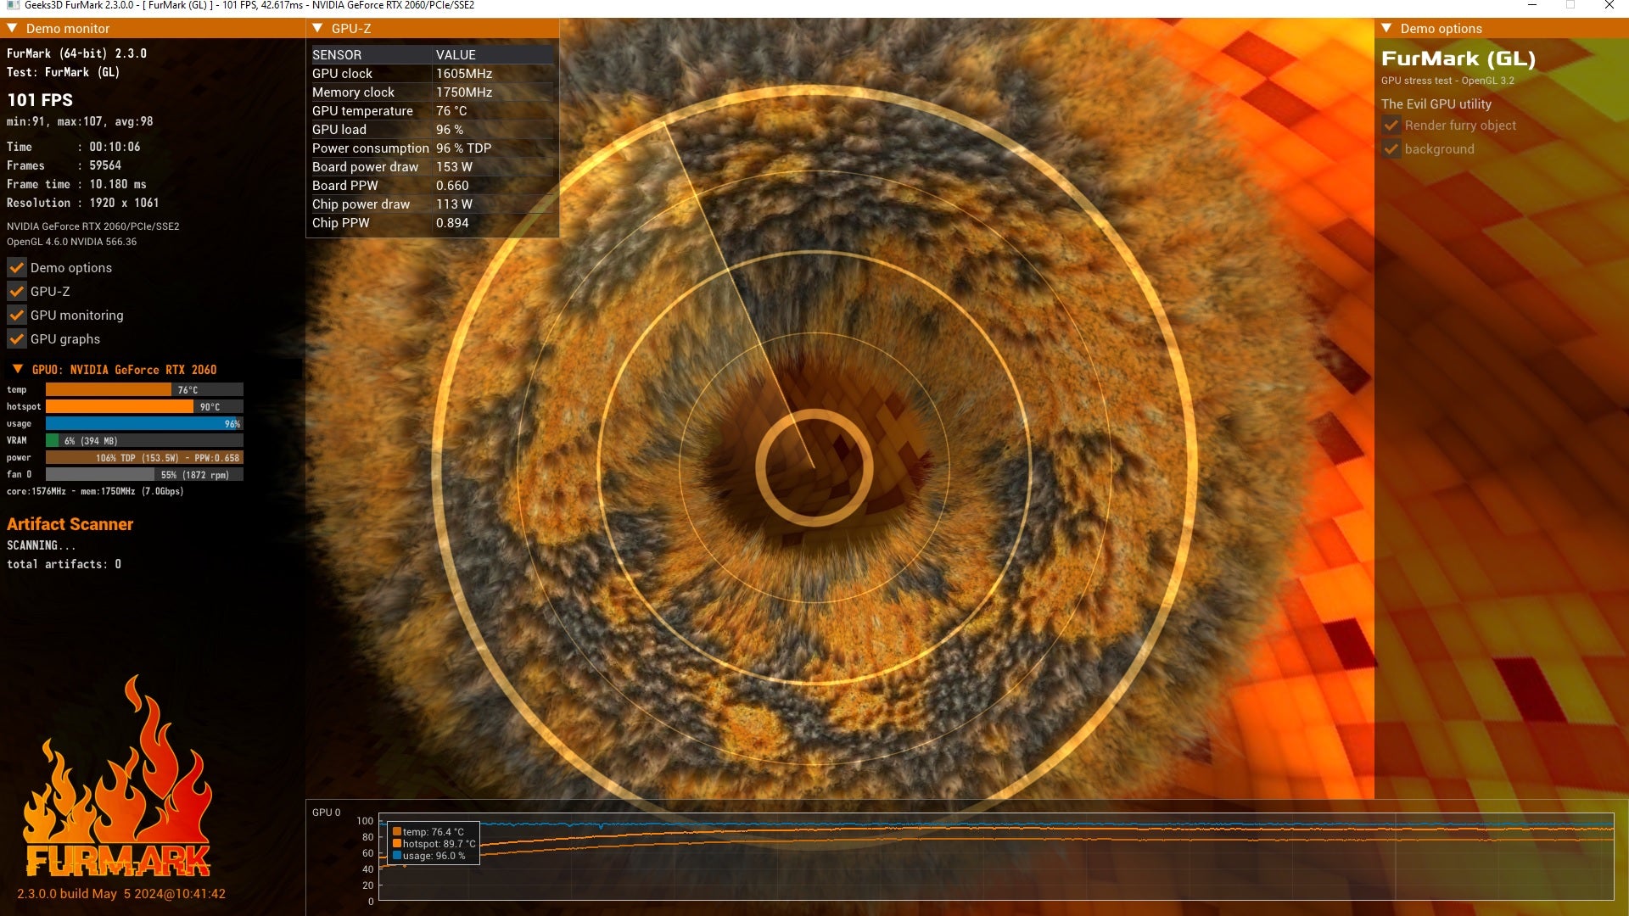The height and width of the screenshot is (916, 1629).
Task: Click the disabled maximize window icon
Action: [x=1570, y=5]
